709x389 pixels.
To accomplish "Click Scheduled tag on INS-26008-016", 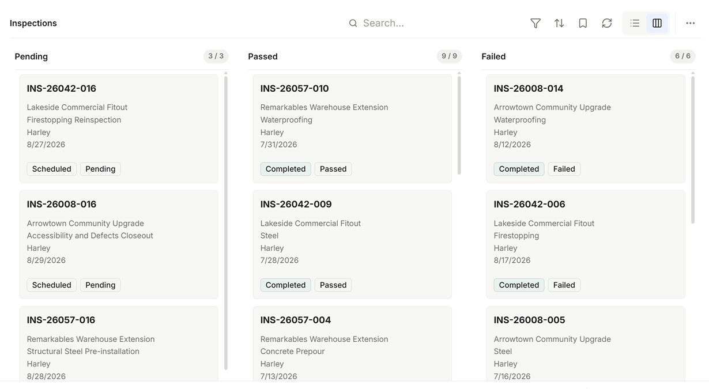I will (x=52, y=285).
